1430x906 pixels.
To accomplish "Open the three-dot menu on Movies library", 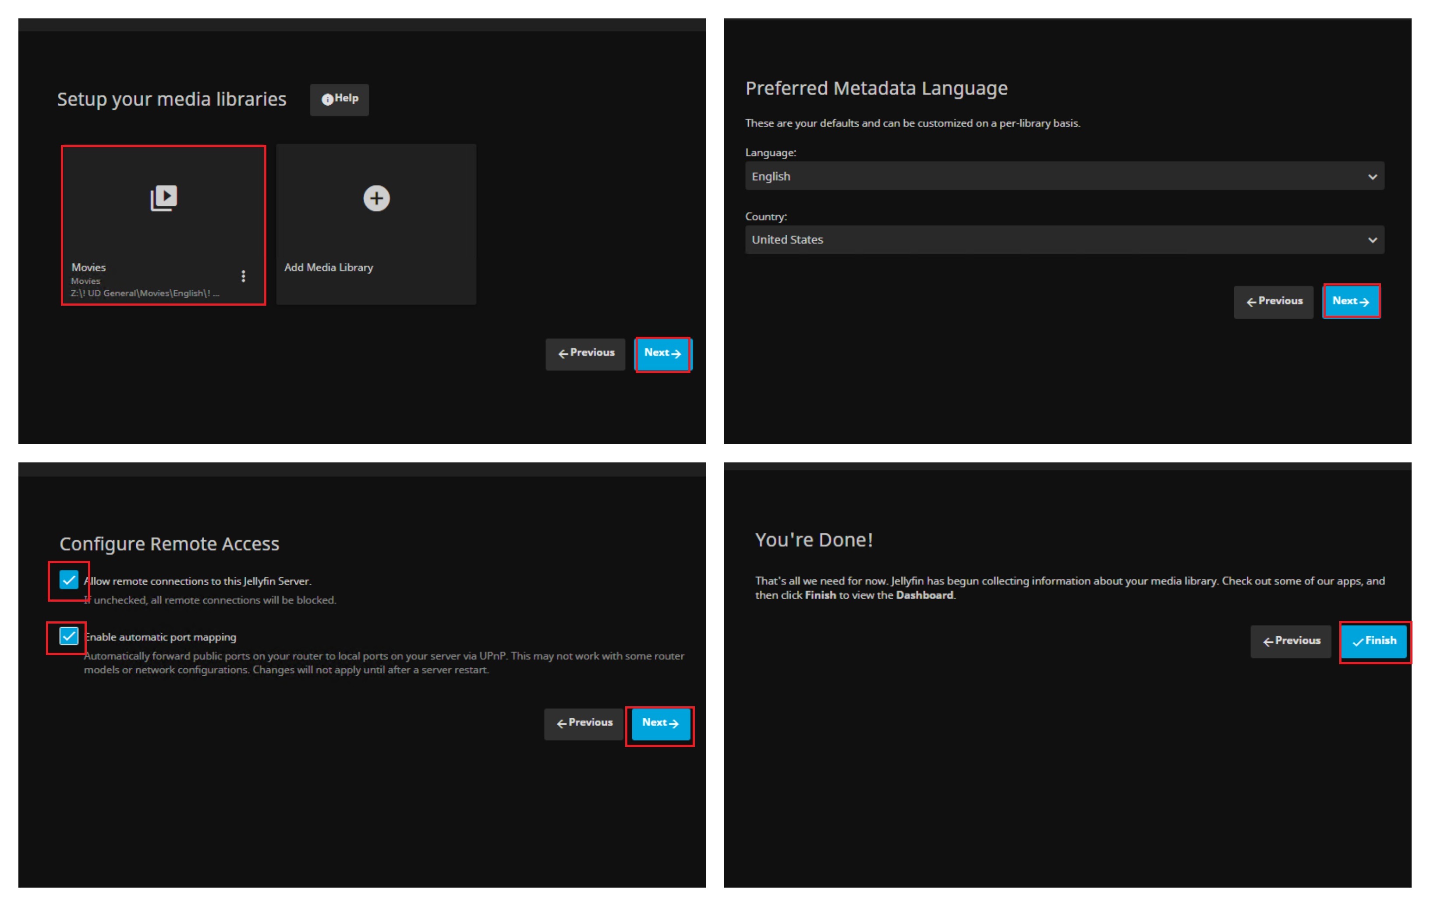I will (x=243, y=276).
